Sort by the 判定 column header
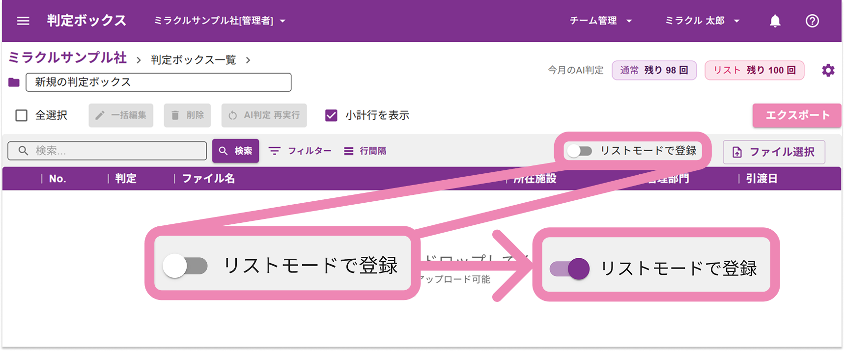Image resolution: width=844 pixels, height=351 pixels. tap(126, 179)
